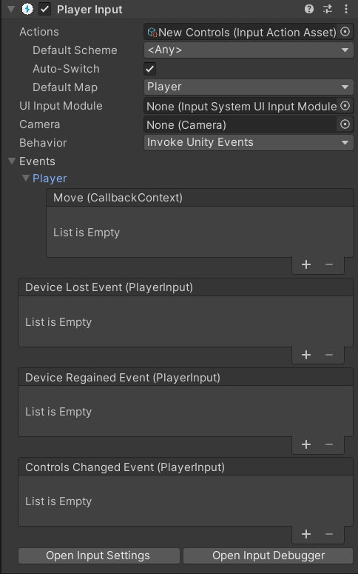Viewport: 358px width, 574px height.
Task: Collapse the Player Input component foldout
Action: tap(11, 9)
